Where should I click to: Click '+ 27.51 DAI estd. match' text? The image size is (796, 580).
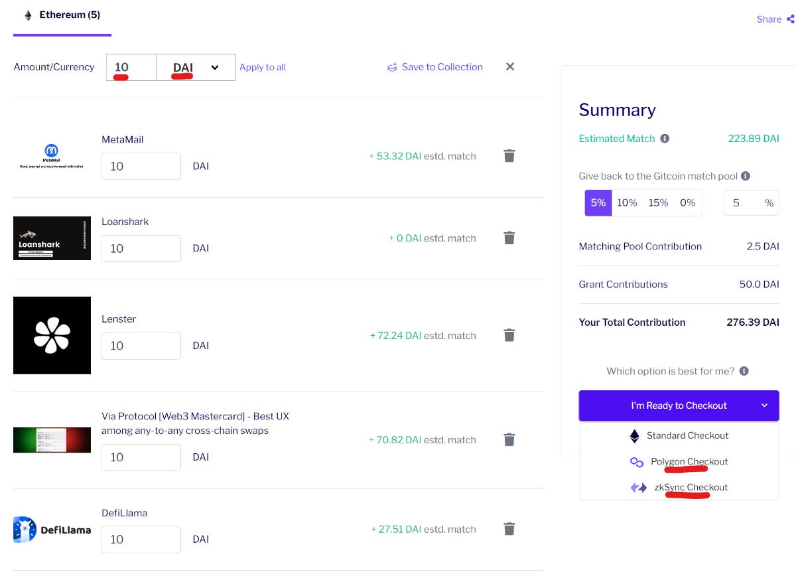tap(424, 530)
